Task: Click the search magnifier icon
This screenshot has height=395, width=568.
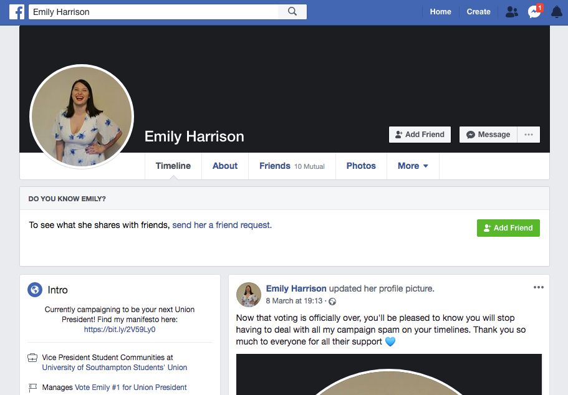Action: [292, 12]
